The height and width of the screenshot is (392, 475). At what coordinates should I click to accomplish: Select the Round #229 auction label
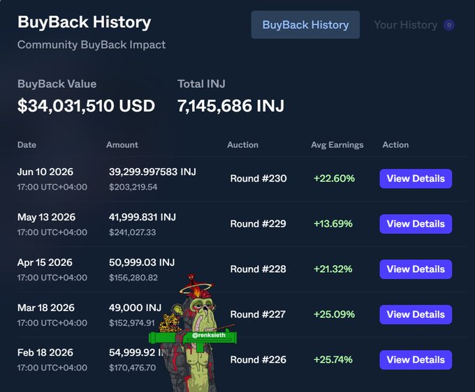click(258, 224)
